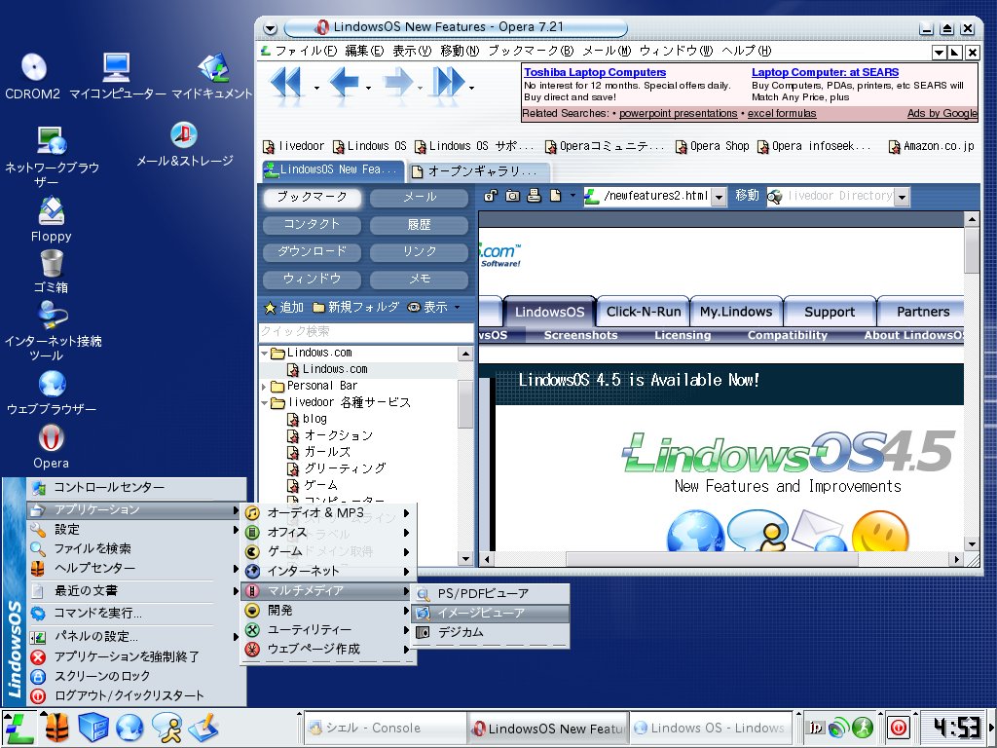
Task: Show the 履歴 history panel
Action: pos(419,225)
